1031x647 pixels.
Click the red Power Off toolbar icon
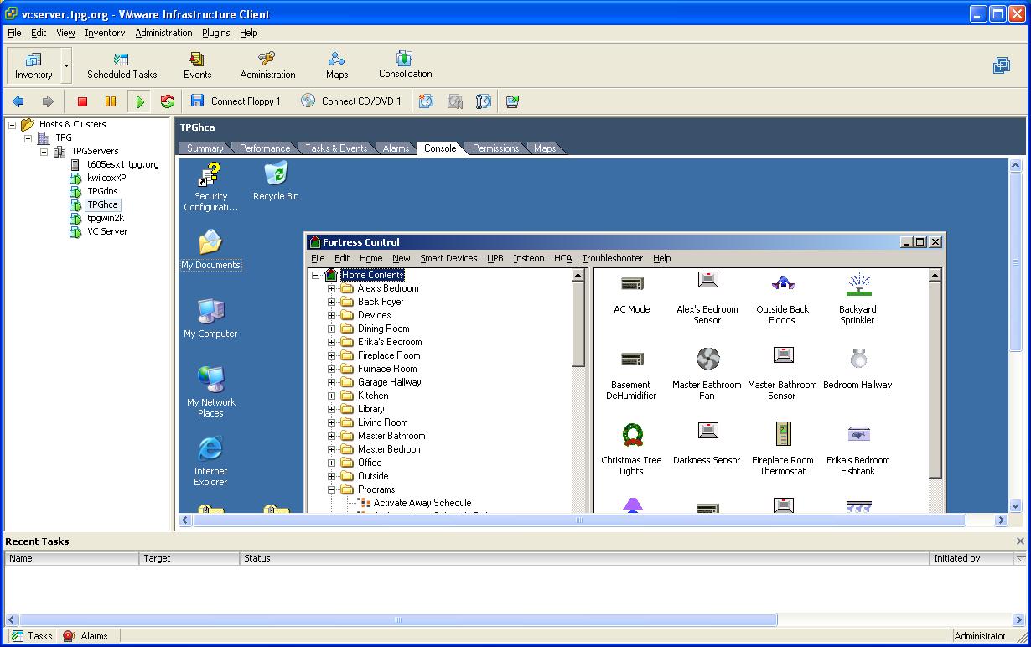pos(82,101)
